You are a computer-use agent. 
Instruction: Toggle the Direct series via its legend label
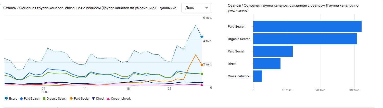(100, 99)
